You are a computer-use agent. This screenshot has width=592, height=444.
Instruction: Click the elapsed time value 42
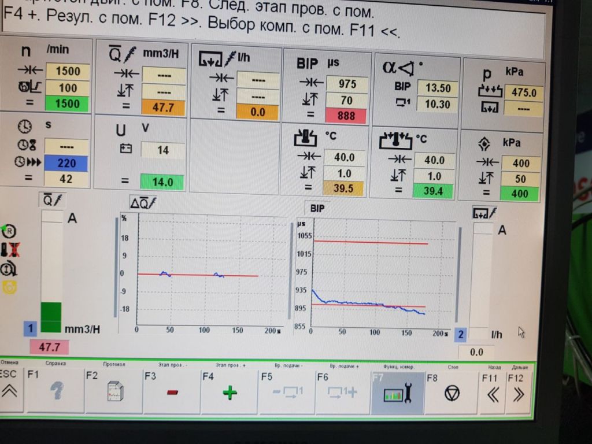[x=66, y=179]
